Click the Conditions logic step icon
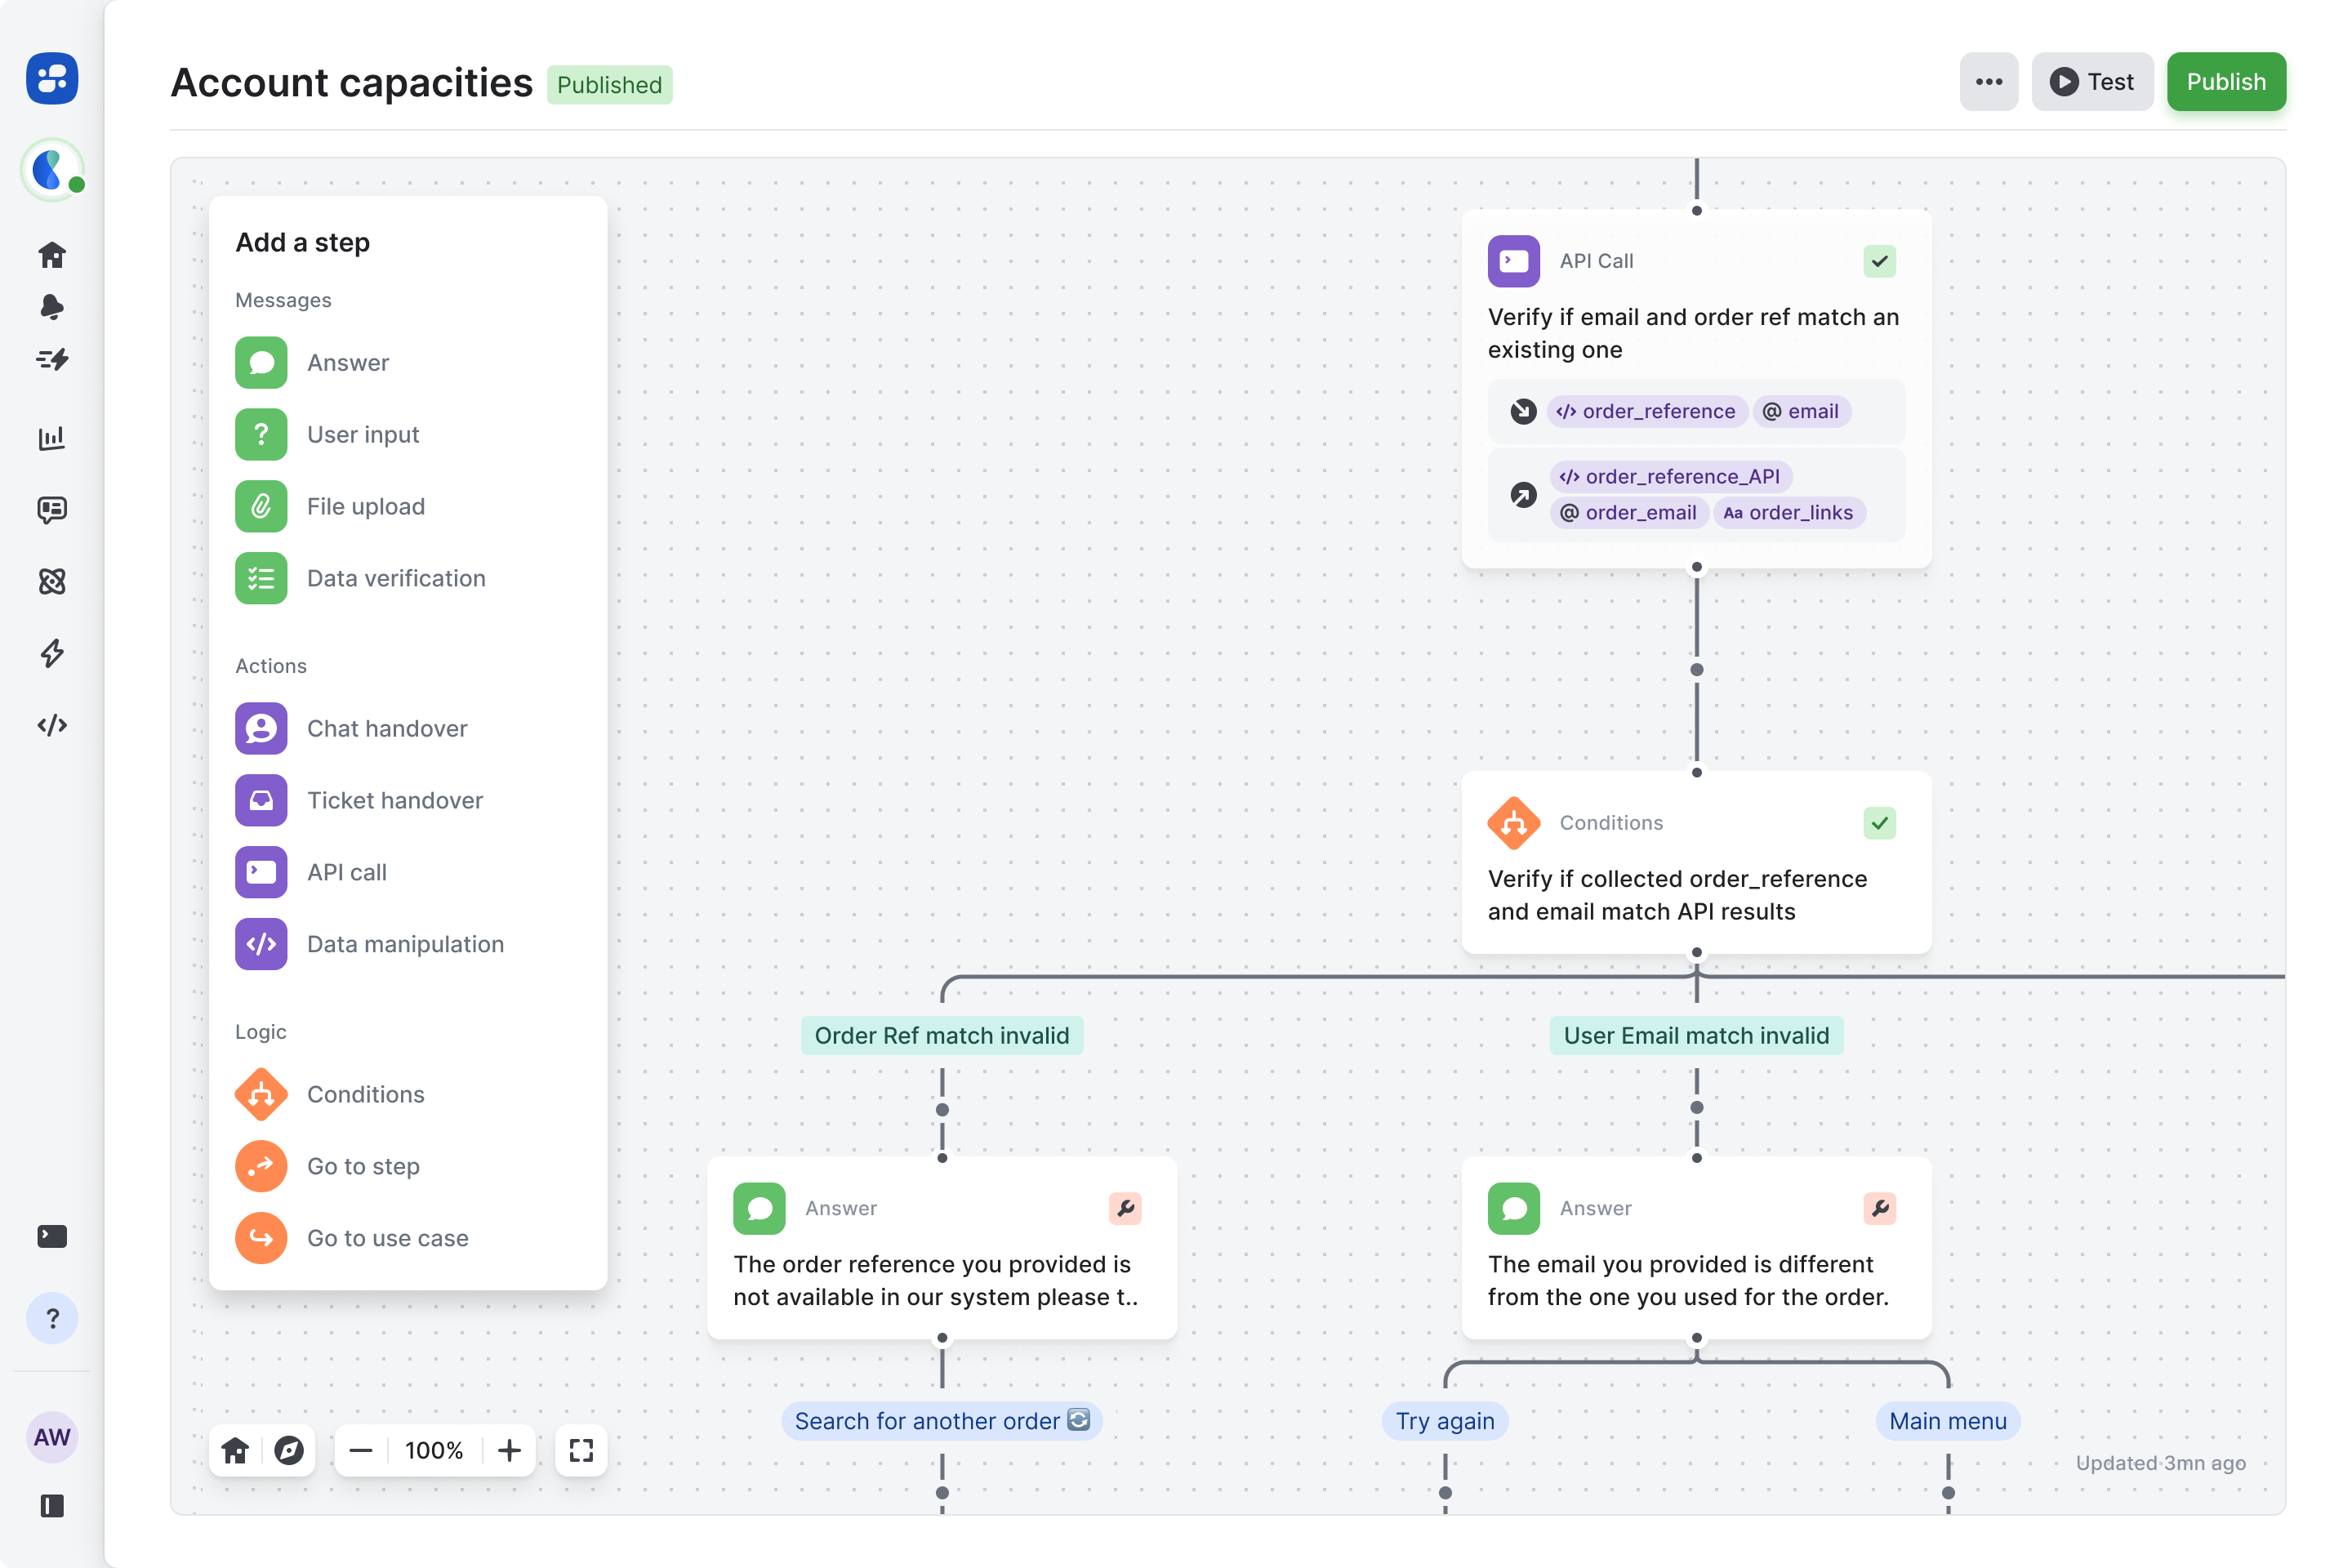This screenshot has width=2352, height=1568. (x=261, y=1094)
